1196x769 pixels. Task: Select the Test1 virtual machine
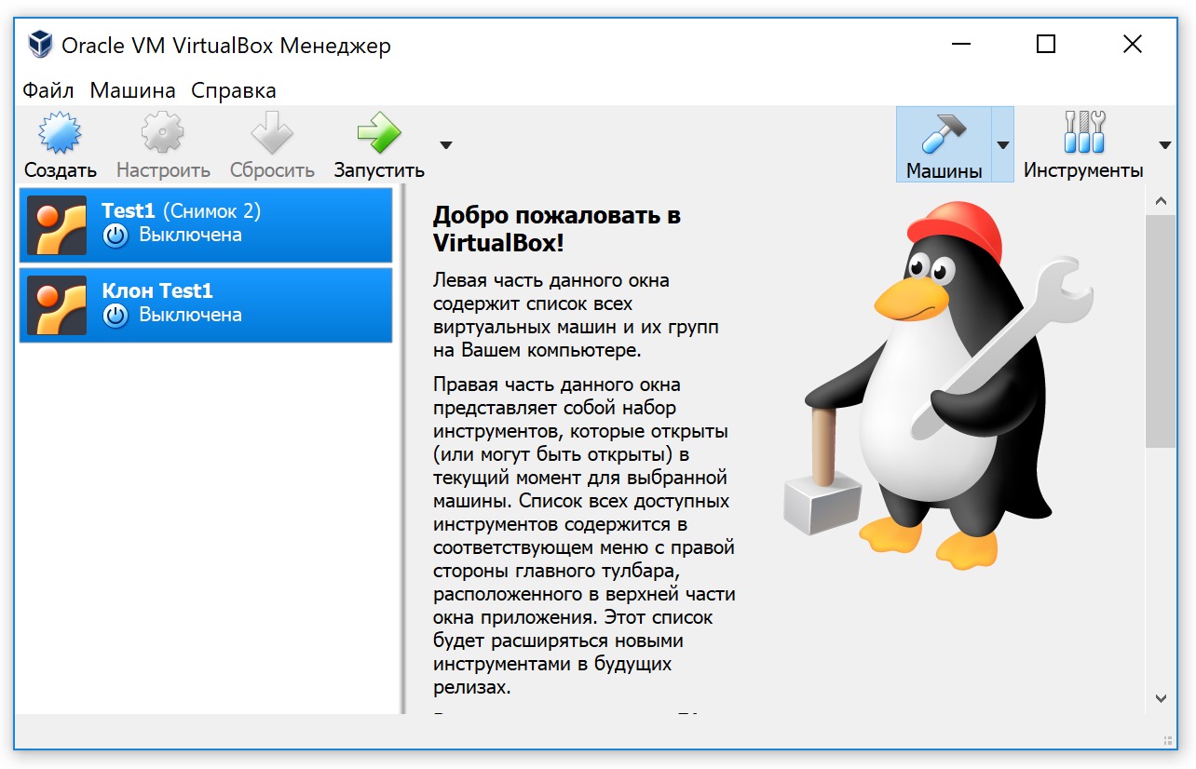pyautogui.click(x=206, y=225)
